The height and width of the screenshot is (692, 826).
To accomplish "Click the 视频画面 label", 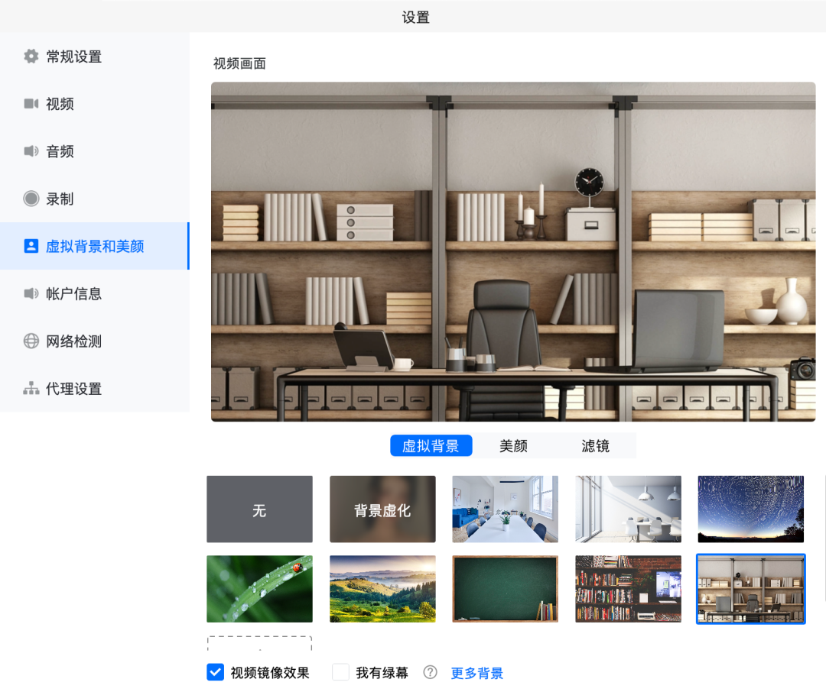I will [x=239, y=63].
